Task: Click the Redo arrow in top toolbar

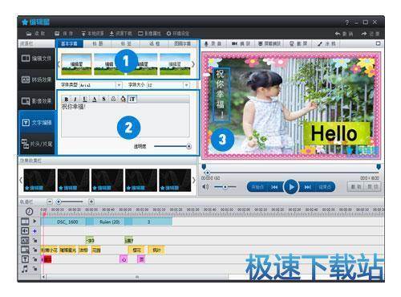Action: point(364,34)
